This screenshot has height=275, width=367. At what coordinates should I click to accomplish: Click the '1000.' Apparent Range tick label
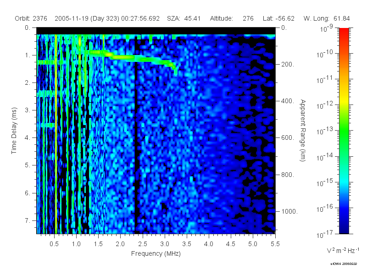click(289, 211)
